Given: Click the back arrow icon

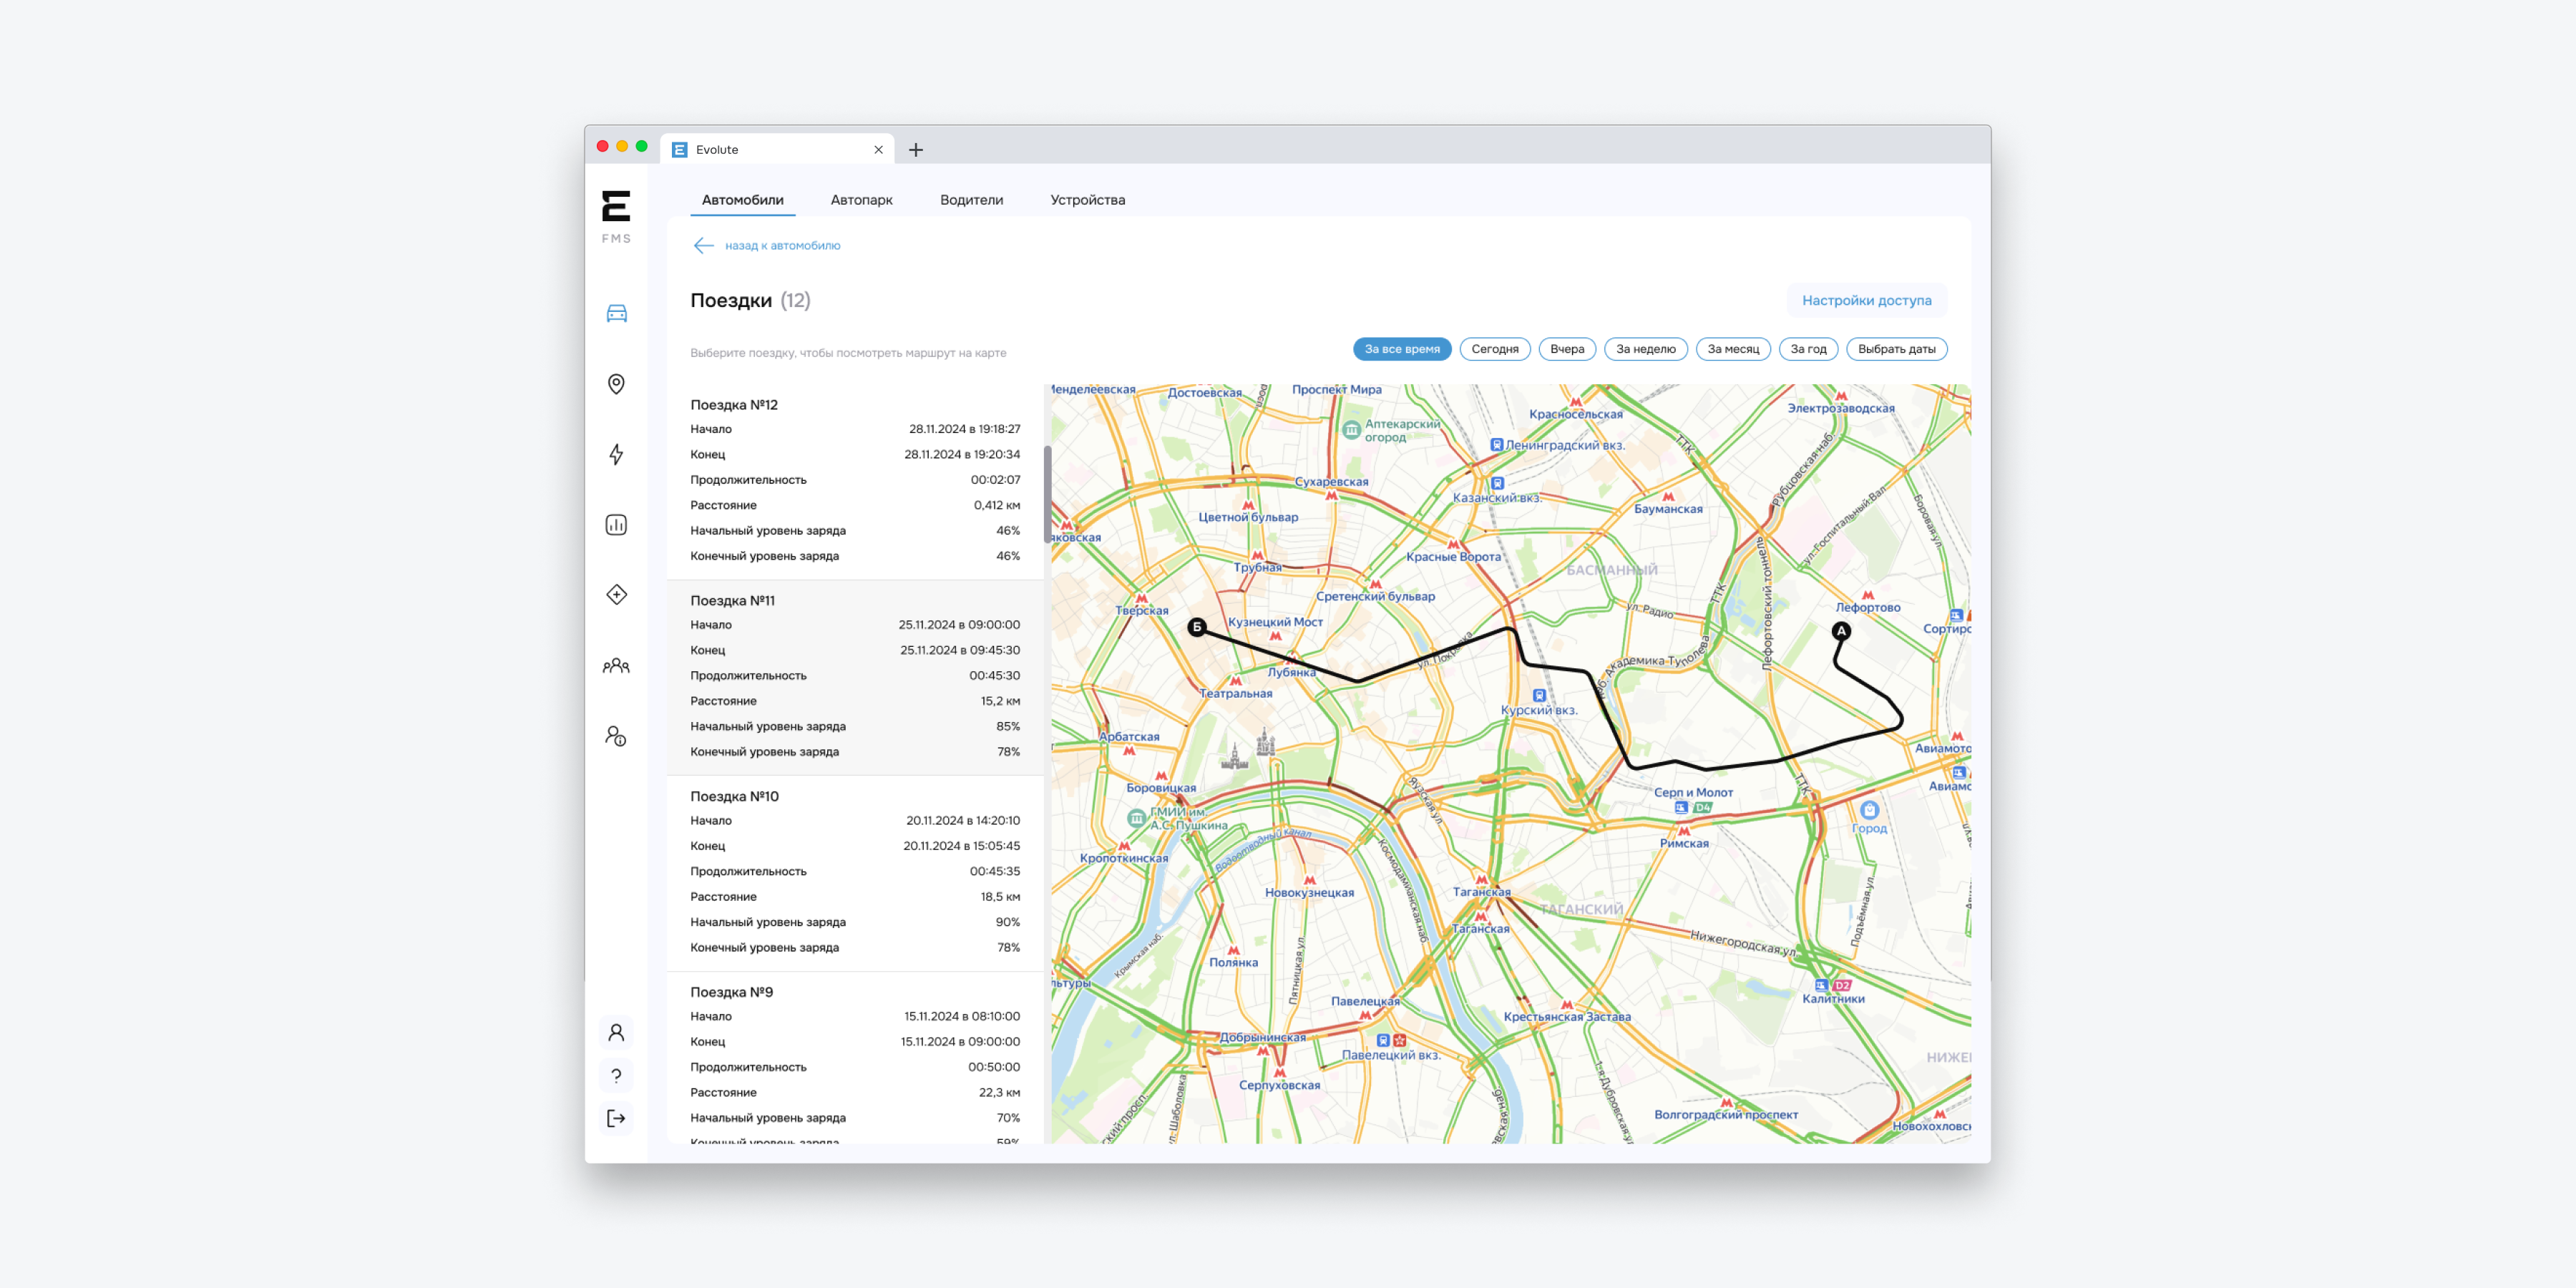Looking at the screenshot, I should pos(704,246).
